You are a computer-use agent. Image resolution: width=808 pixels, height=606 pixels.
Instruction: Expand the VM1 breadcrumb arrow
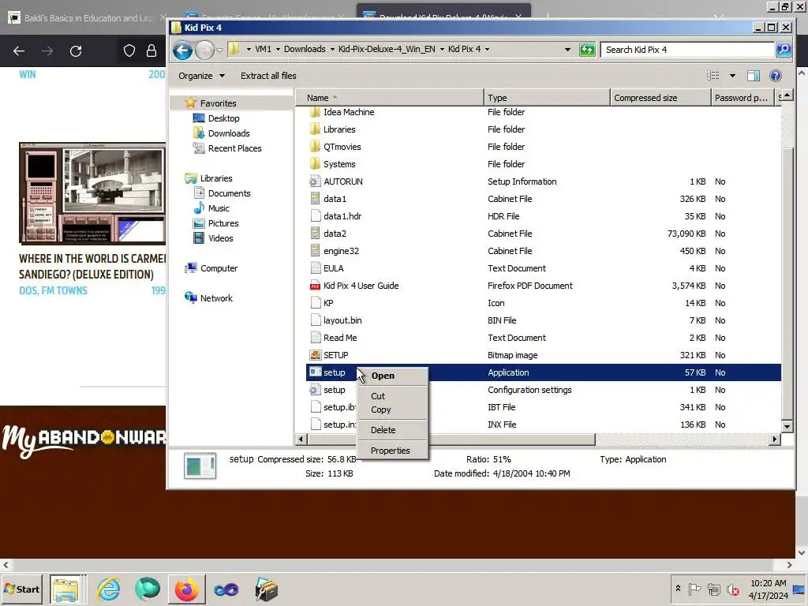point(279,50)
